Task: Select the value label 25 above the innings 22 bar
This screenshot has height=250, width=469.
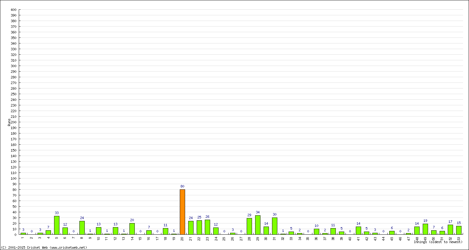Action: coord(199,217)
